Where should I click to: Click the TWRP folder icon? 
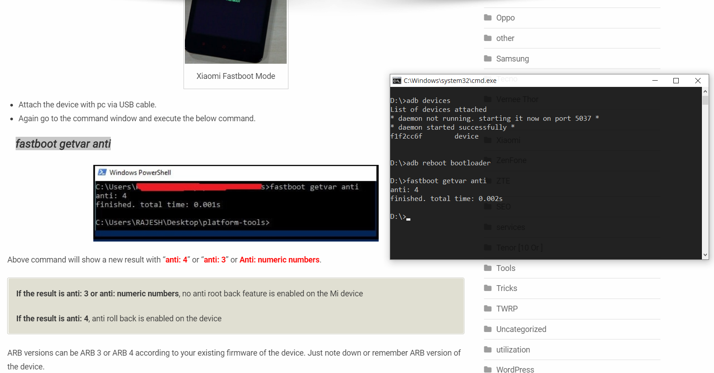[488, 308]
